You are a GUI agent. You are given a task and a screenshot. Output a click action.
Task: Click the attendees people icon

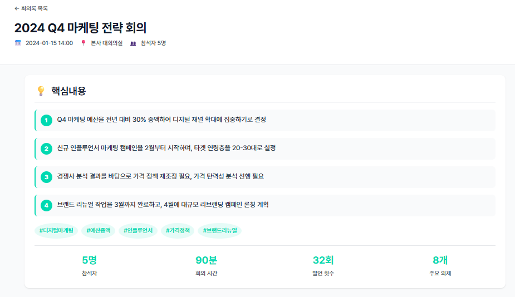[x=133, y=43]
